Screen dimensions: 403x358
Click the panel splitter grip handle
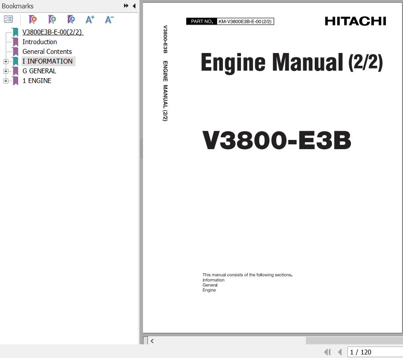tap(141, 149)
